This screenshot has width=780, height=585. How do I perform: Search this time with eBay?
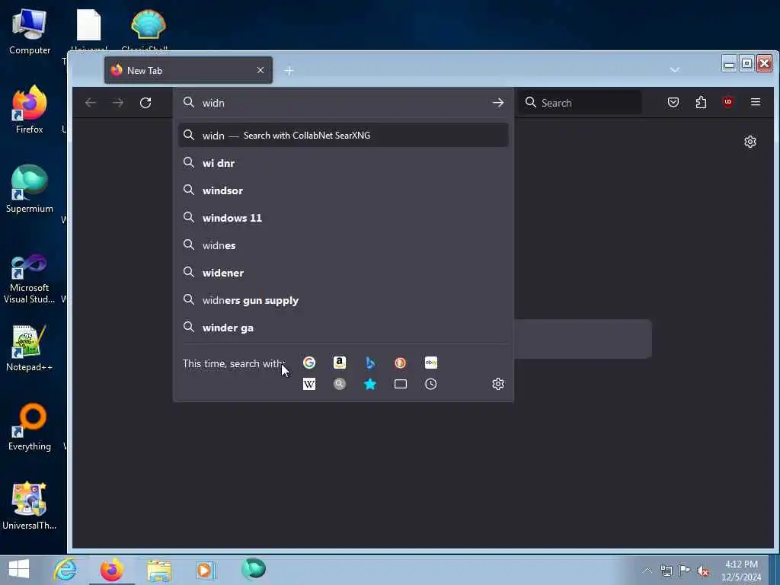[x=431, y=363]
